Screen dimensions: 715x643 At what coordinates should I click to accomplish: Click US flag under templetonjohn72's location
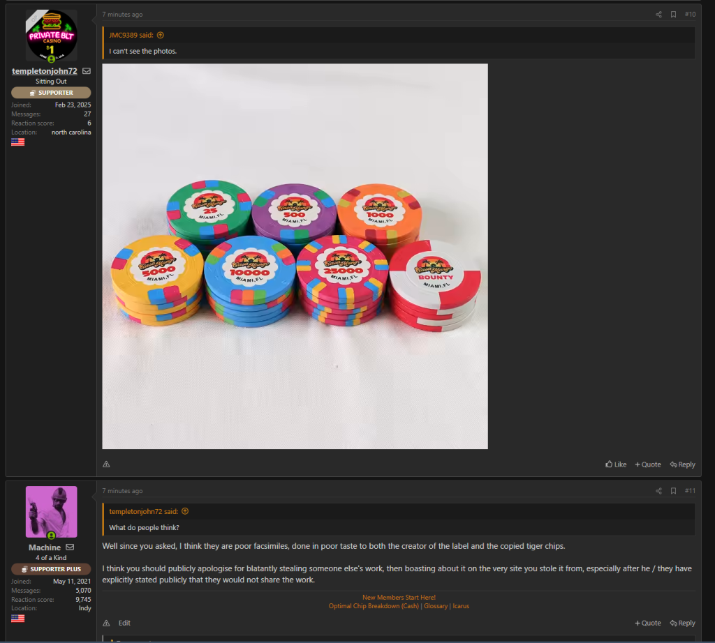tap(17, 142)
